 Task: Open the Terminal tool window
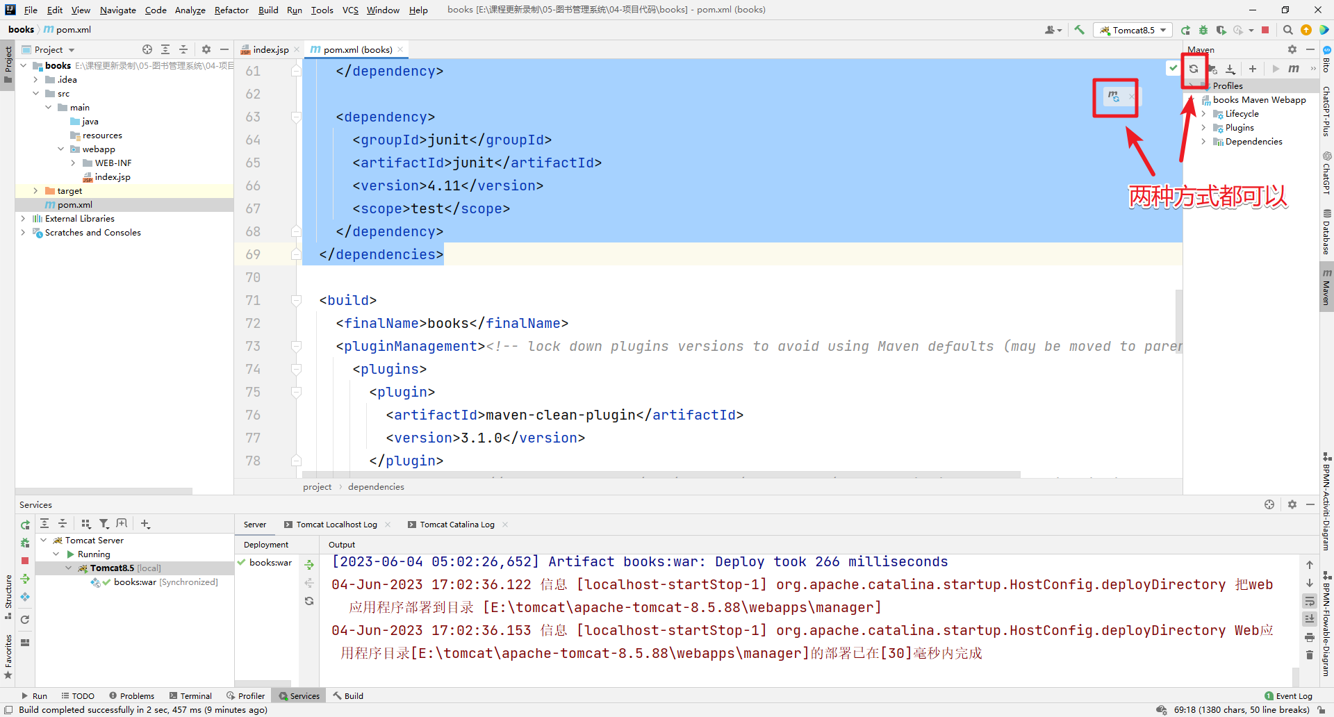[x=190, y=695]
